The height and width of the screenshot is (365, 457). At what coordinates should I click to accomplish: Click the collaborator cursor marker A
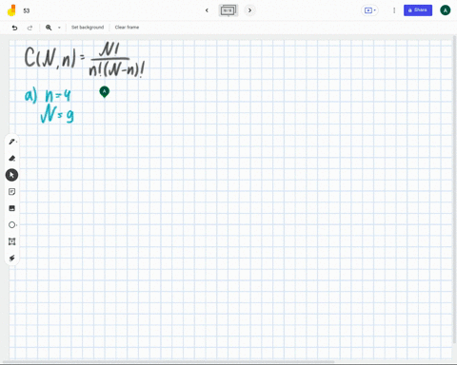tap(105, 91)
